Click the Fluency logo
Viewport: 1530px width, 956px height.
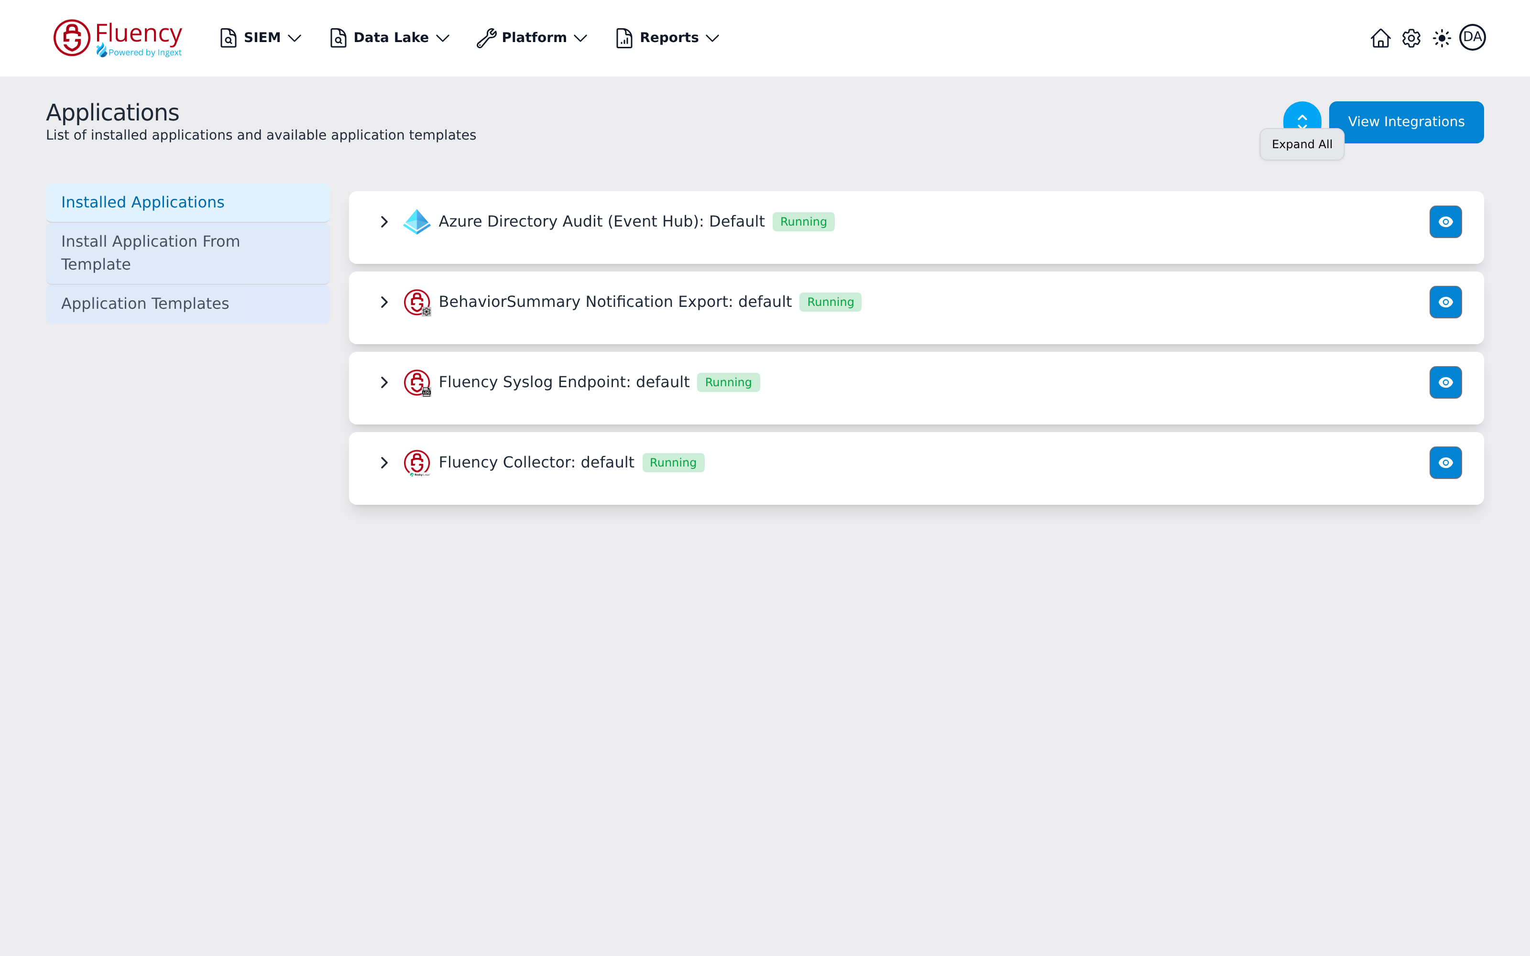pyautogui.click(x=118, y=38)
